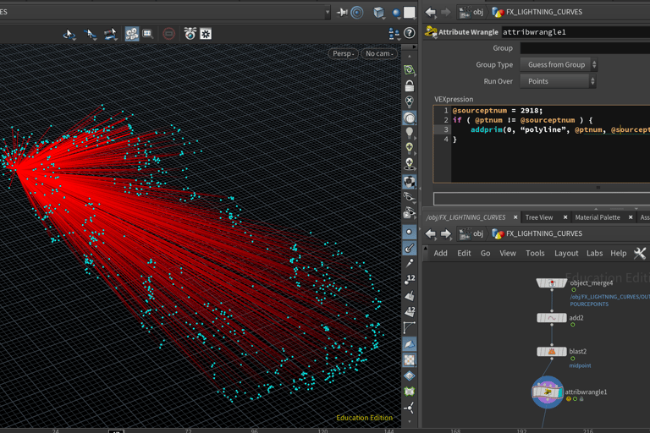
Task: Expand the viewport path dropdown arrow
Action: (328, 13)
